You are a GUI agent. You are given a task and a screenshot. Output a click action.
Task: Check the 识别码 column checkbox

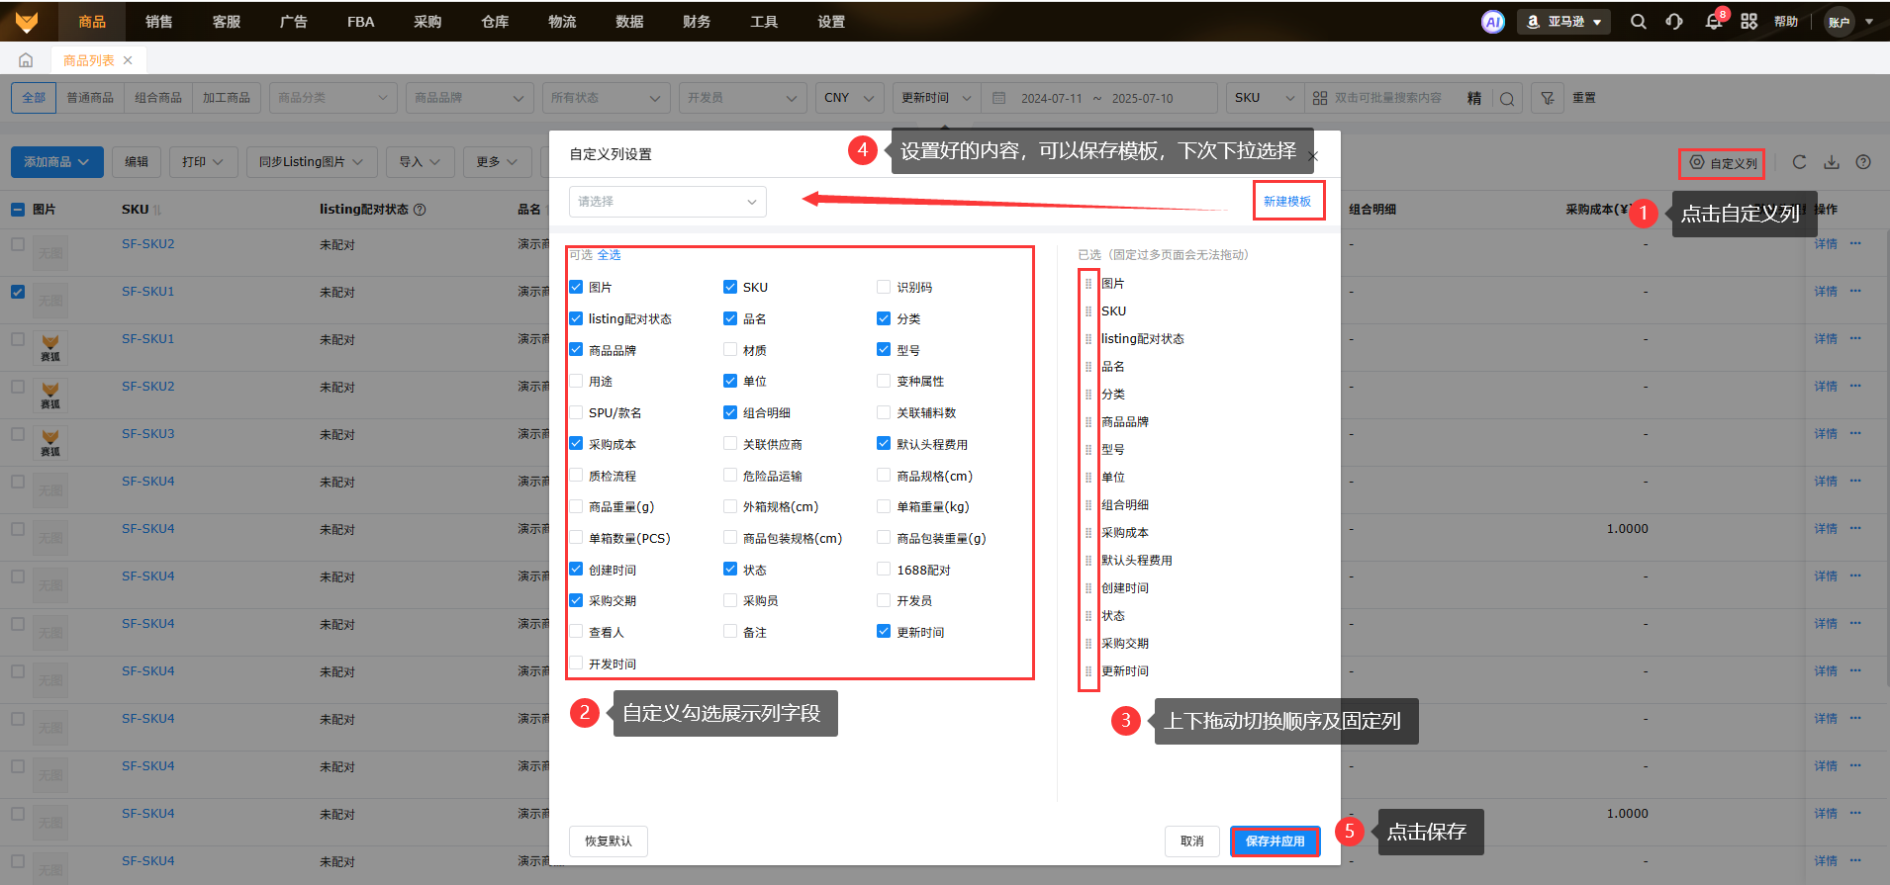pos(884,287)
